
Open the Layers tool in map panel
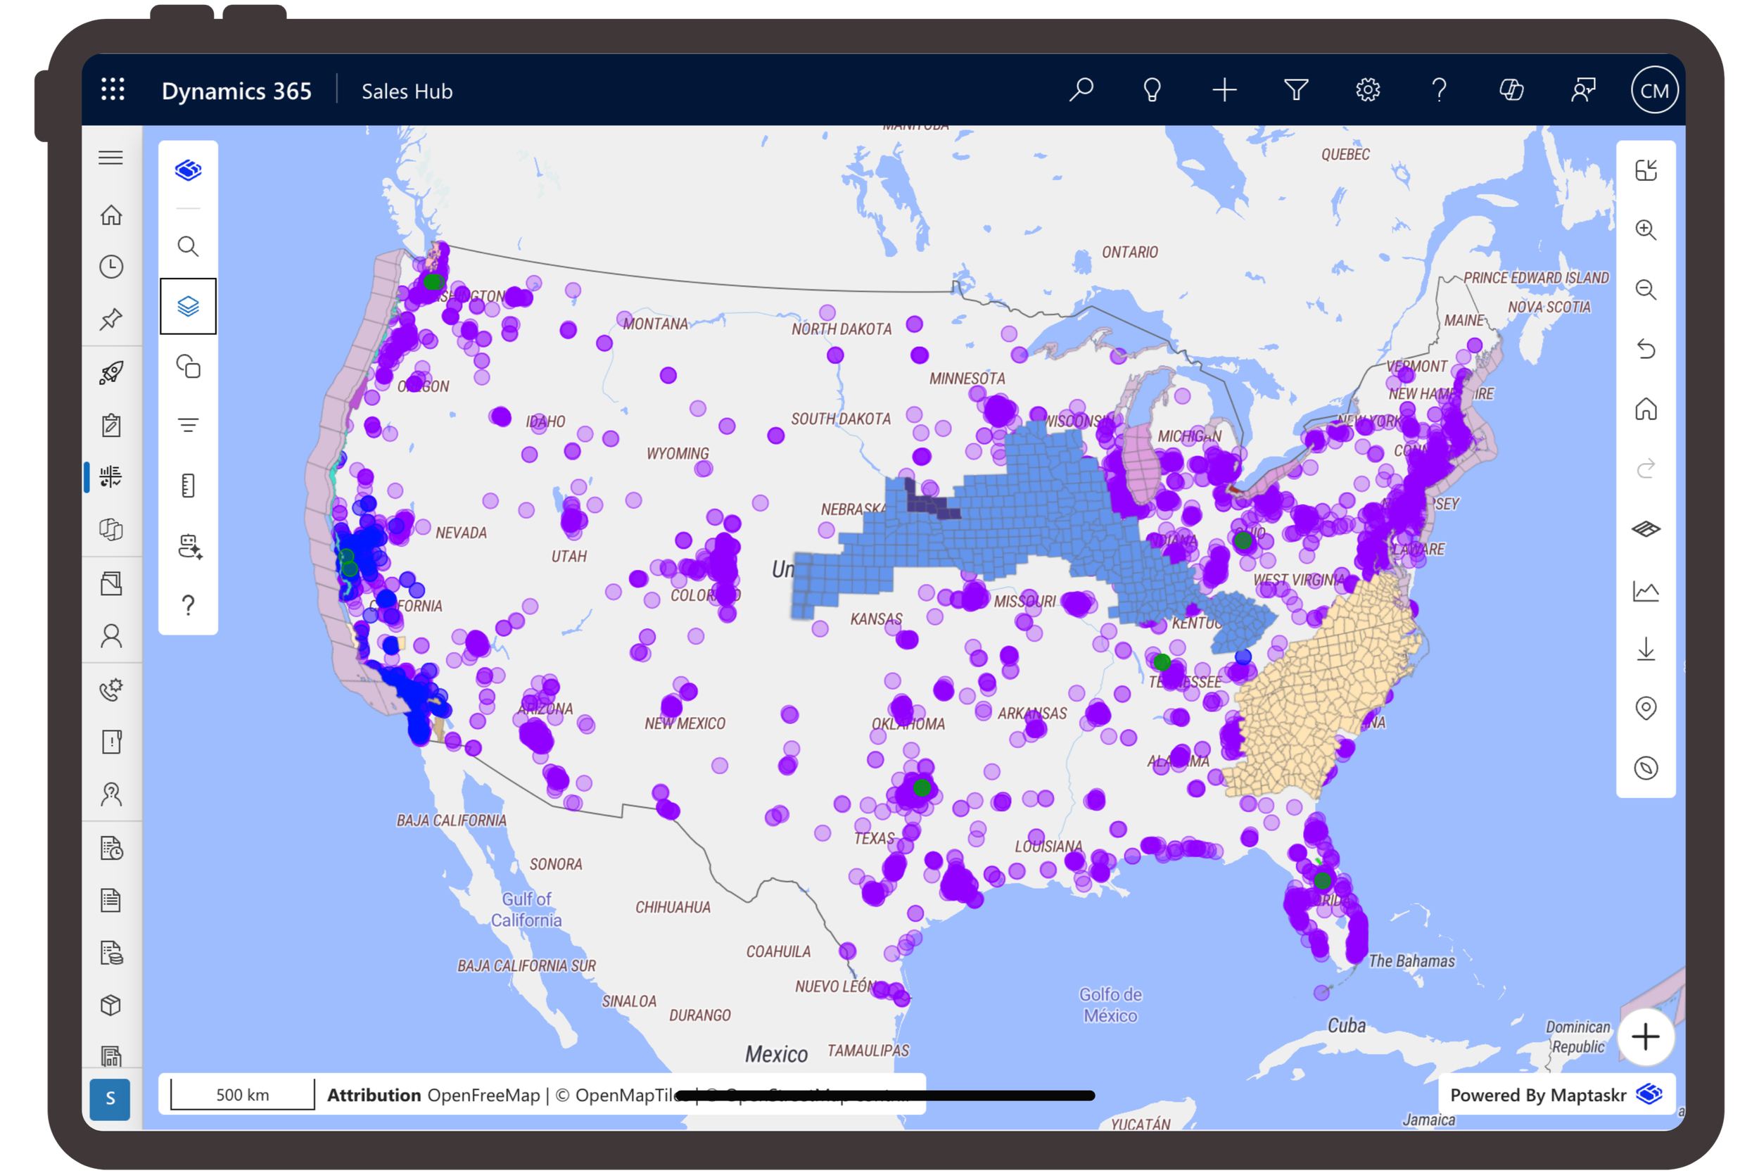(188, 306)
